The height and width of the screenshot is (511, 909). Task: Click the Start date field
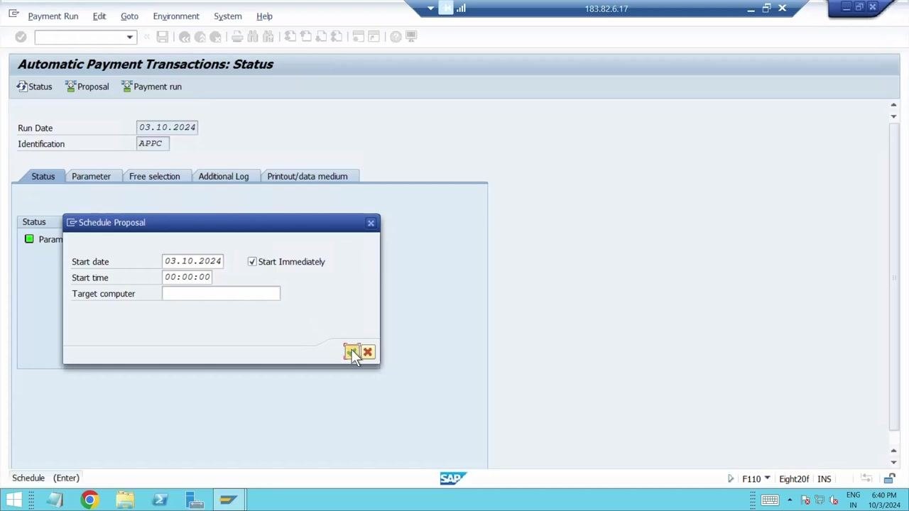coord(192,261)
